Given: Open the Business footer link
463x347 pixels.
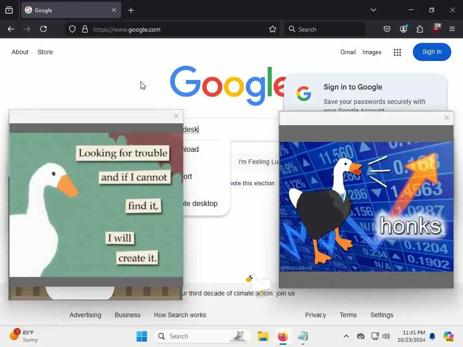Looking at the screenshot, I should 128,315.
